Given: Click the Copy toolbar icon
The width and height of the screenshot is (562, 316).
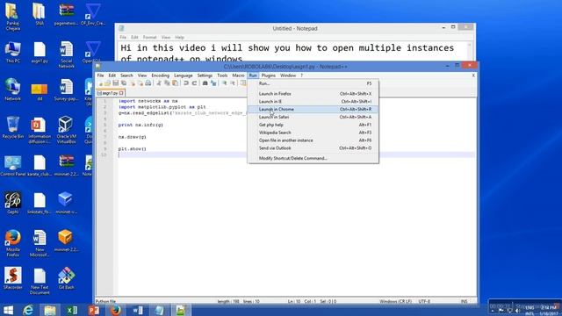Looking at the screenshot, I should pyautogui.click(x=167, y=83).
